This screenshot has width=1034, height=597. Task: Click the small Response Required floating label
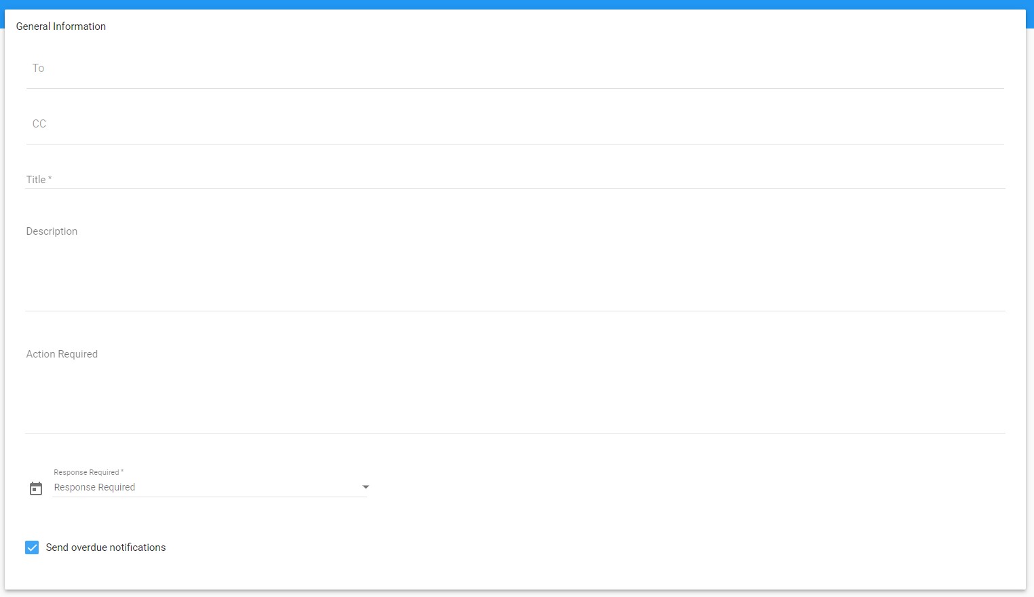87,472
